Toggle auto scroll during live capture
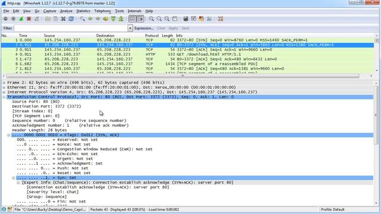The height and width of the screenshot is (214, 381). tap(140, 19)
